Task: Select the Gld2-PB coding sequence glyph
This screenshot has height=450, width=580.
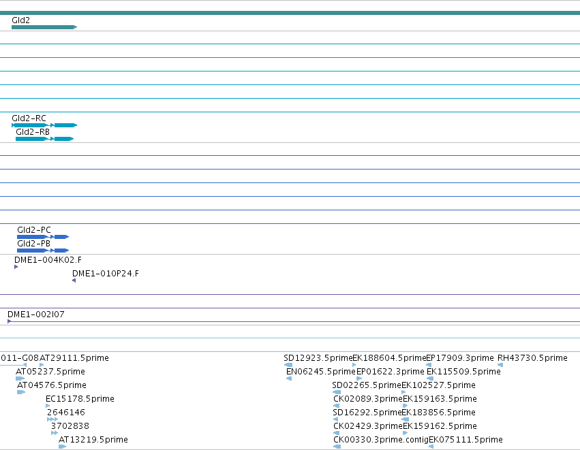Action: tap(43, 251)
